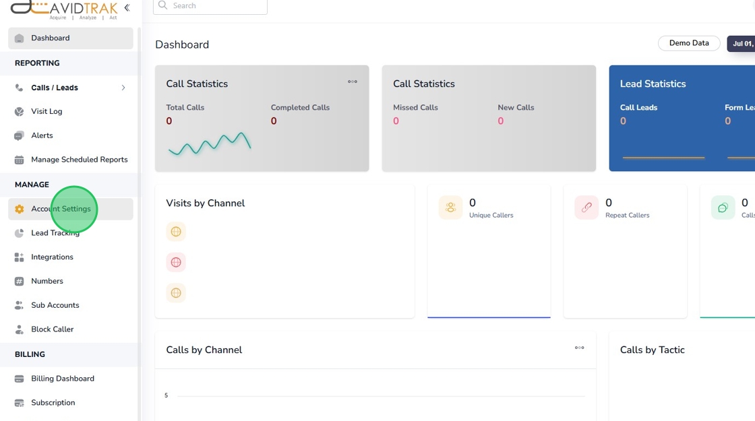
Task: Click the Alerts chat bubble icon
Action: 20,135
